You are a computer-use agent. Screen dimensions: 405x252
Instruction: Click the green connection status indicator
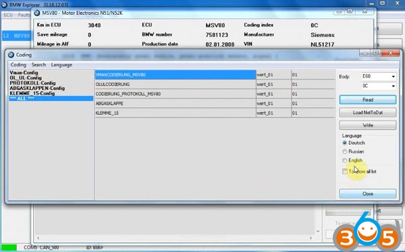(9, 247)
